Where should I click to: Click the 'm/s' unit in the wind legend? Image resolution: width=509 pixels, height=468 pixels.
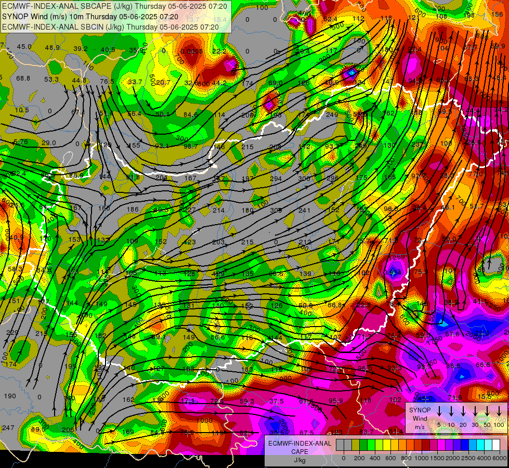tap(420, 427)
